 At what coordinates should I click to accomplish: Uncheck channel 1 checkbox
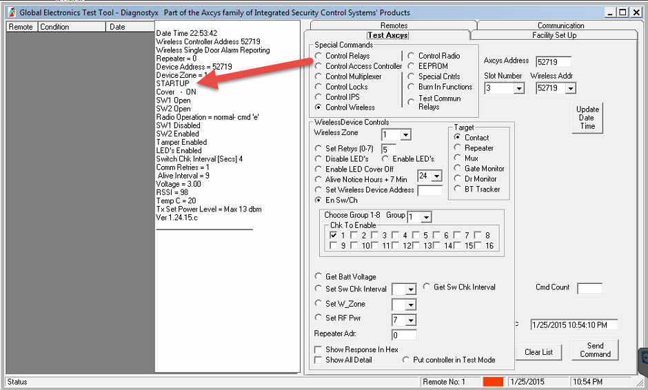point(334,235)
